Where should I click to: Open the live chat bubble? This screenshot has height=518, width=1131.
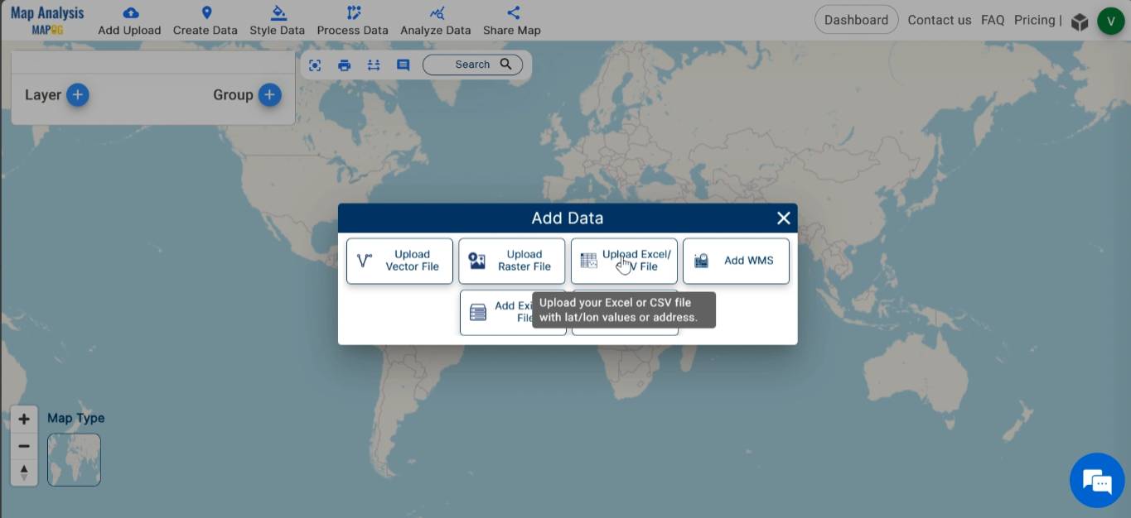click(1097, 480)
